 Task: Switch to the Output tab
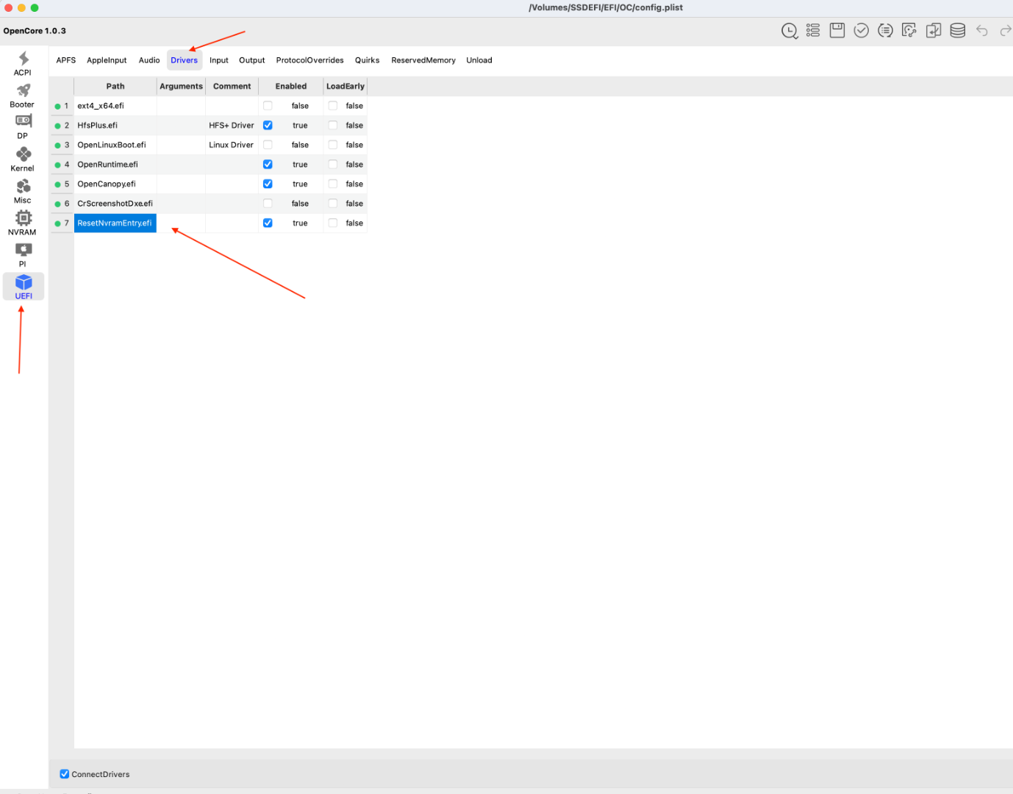pos(252,60)
